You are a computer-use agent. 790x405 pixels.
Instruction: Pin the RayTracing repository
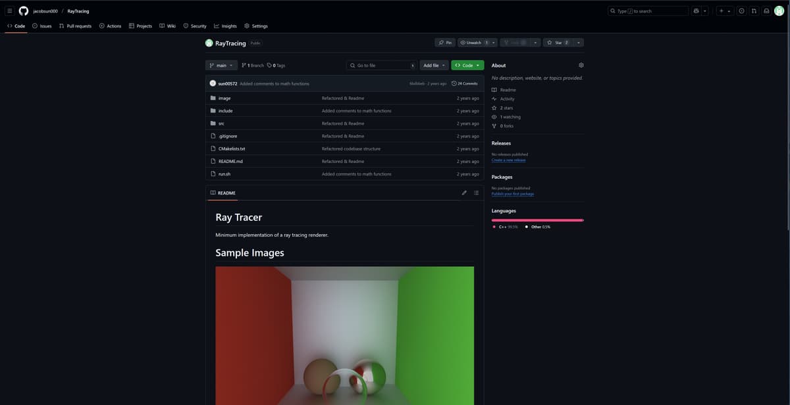pyautogui.click(x=444, y=42)
